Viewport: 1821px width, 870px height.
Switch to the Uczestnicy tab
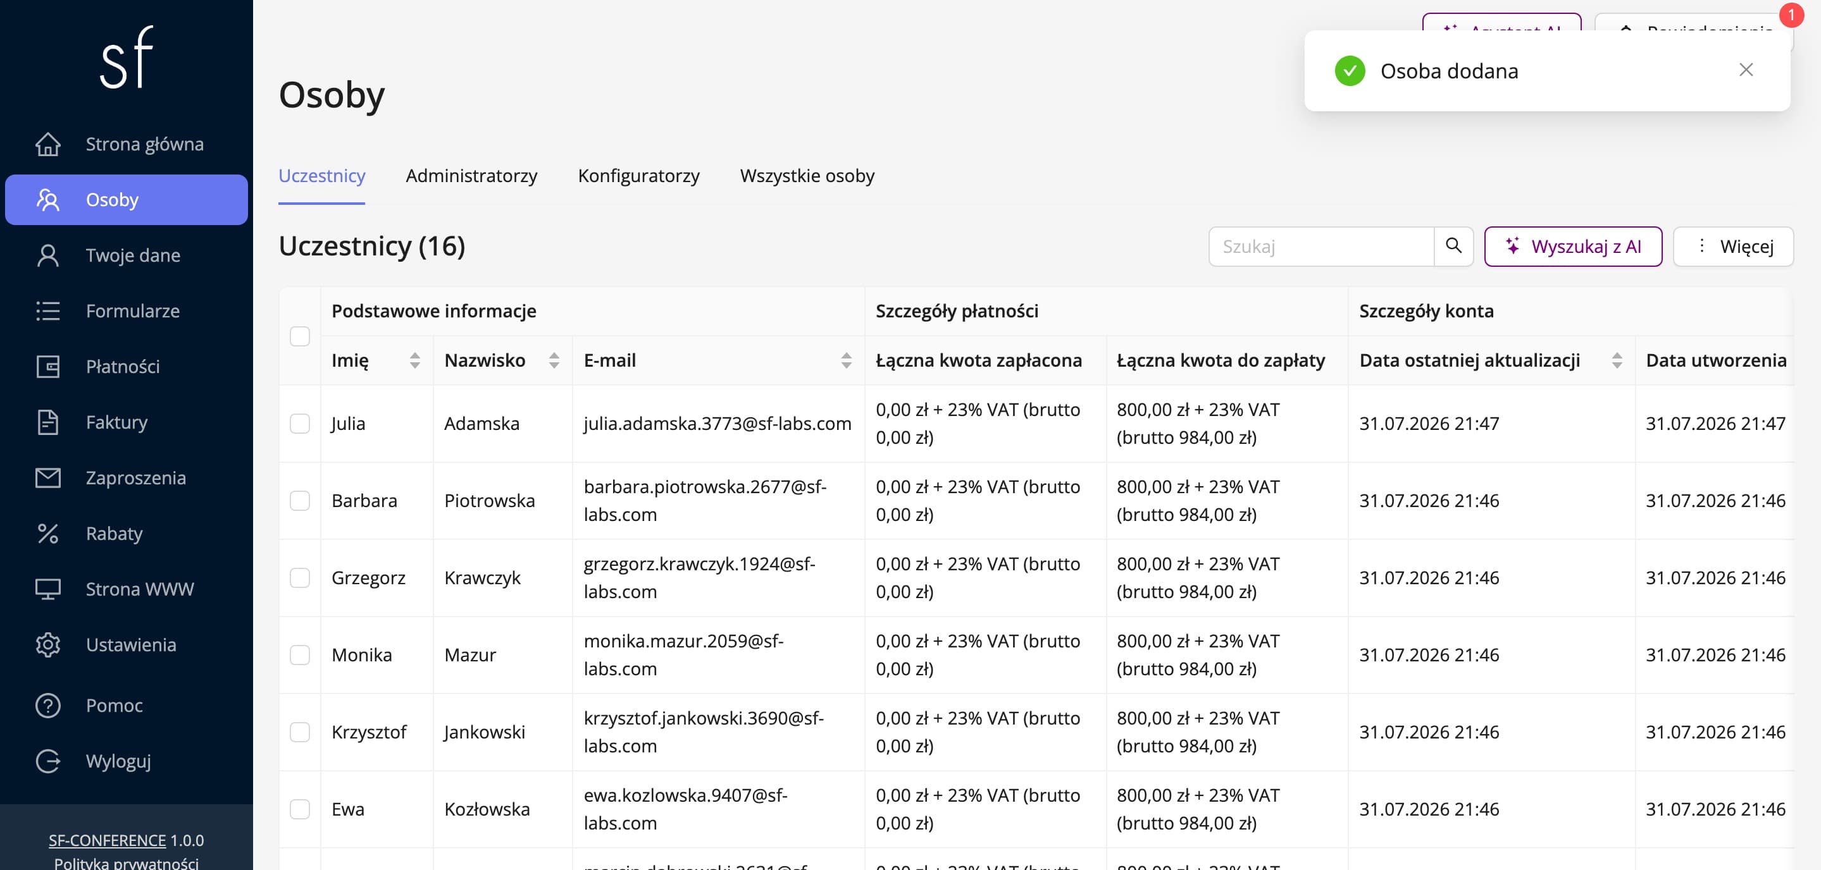(x=321, y=175)
